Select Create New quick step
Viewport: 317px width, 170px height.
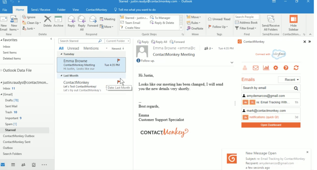(130, 28)
